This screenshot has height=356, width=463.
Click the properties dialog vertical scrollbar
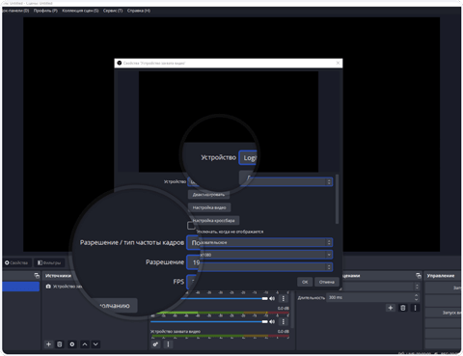pyautogui.click(x=337, y=199)
